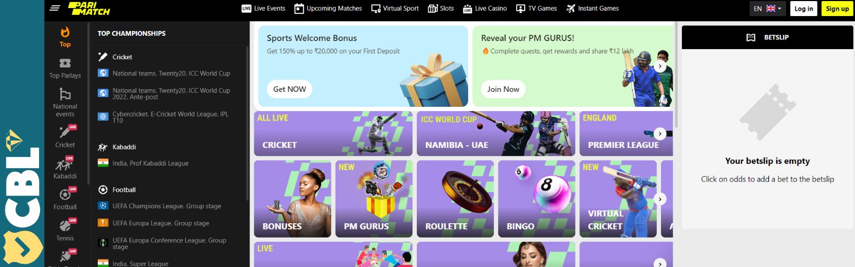This screenshot has height=267, width=855.
Task: Click Get NOW on welcome bonus
Action: pyautogui.click(x=290, y=89)
